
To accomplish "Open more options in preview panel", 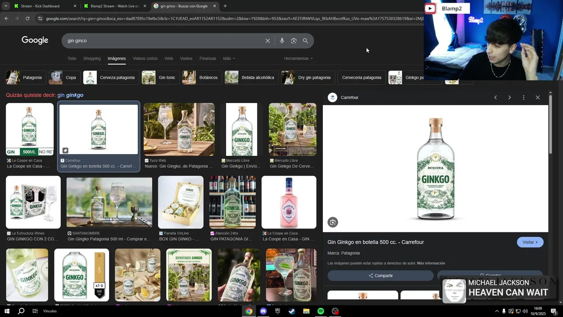I will click(x=523, y=97).
